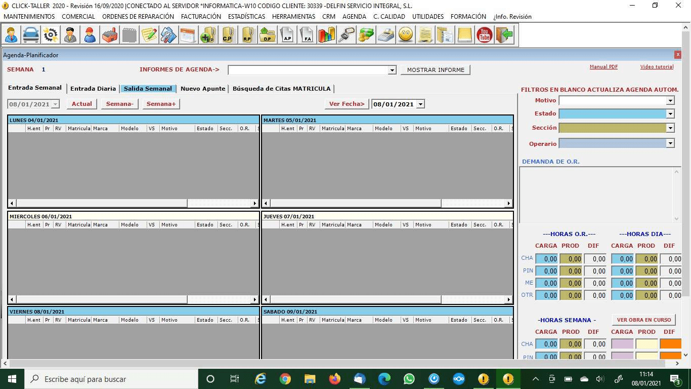691x389 pixels.
Task: Switch to the Entrada Diaria tab
Action: click(x=93, y=89)
